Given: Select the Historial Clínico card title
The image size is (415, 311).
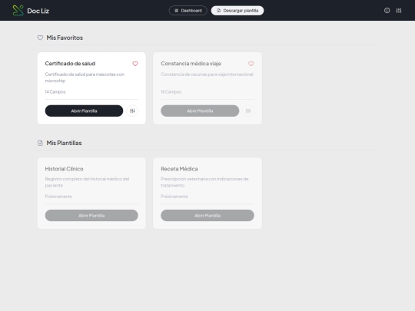Looking at the screenshot, I should (x=64, y=169).
